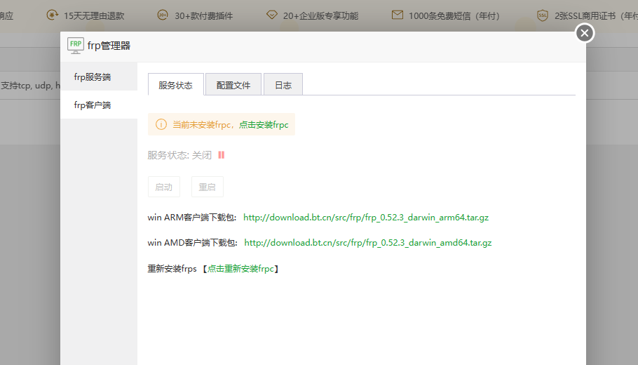Select frp服务端 in the left sidebar
638x365 pixels.
(99, 77)
